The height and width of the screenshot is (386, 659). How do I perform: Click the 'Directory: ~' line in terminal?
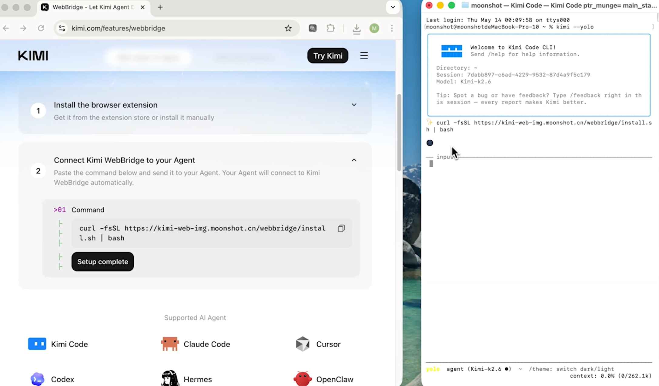point(457,68)
